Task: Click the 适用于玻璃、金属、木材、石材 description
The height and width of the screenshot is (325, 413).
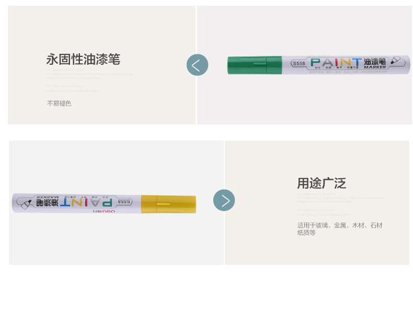Action: tap(340, 226)
